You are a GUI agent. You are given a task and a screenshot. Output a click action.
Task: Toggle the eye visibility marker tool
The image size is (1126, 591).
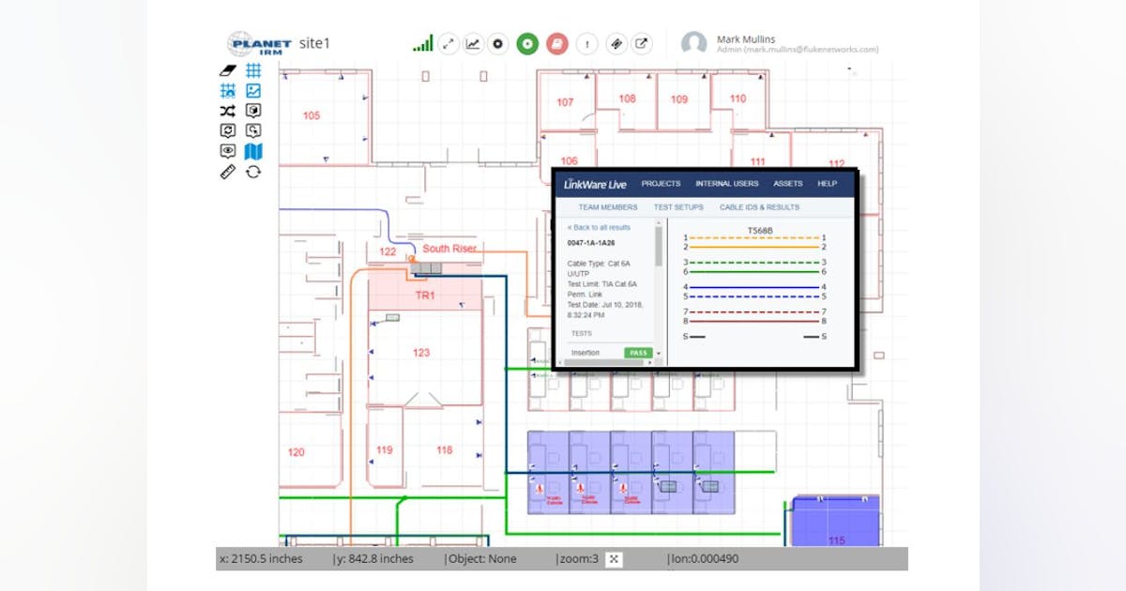(x=227, y=151)
